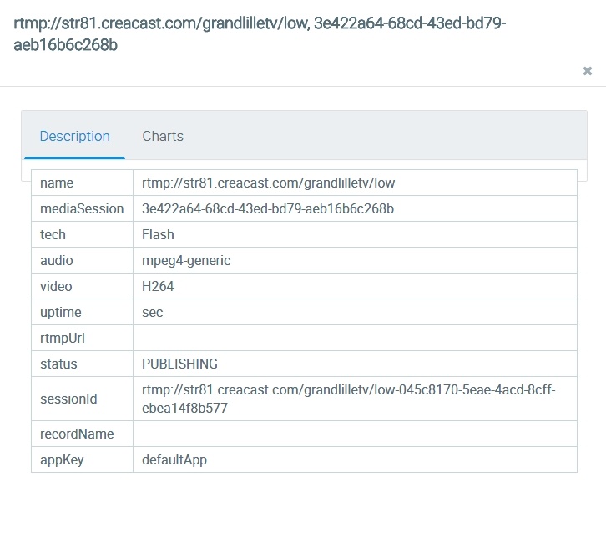Select the mpeg4-generic audio value

[186, 260]
